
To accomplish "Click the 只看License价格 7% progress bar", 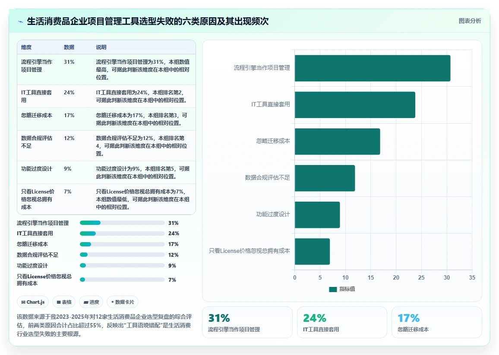I will pos(122,280).
